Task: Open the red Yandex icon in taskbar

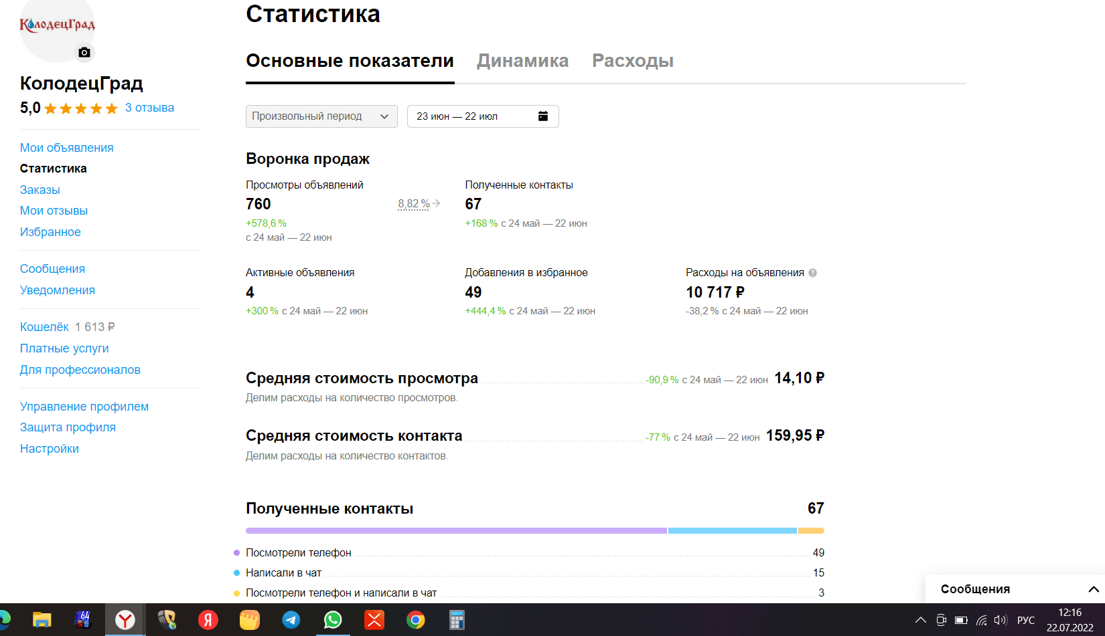Action: 208,620
